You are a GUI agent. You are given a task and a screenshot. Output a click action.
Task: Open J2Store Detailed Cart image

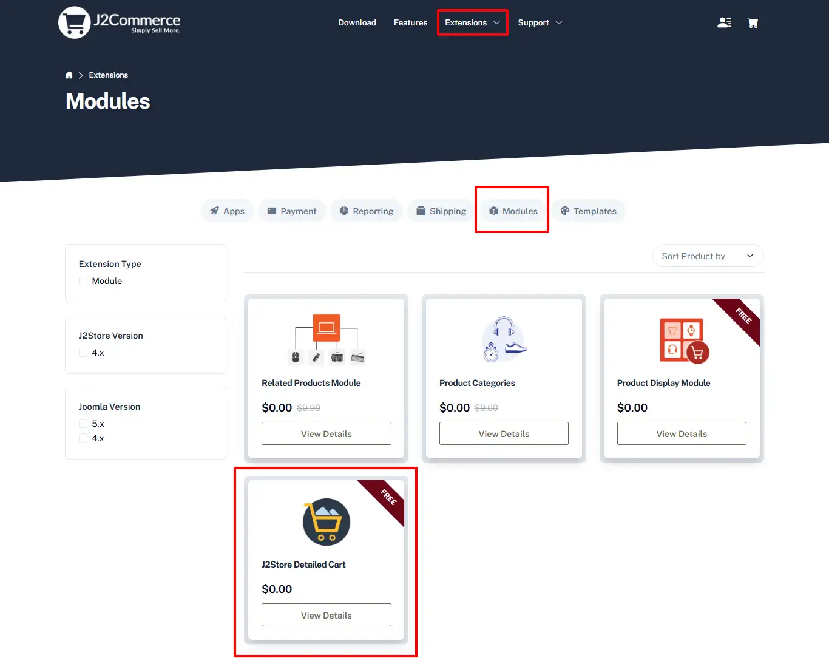pos(327,522)
